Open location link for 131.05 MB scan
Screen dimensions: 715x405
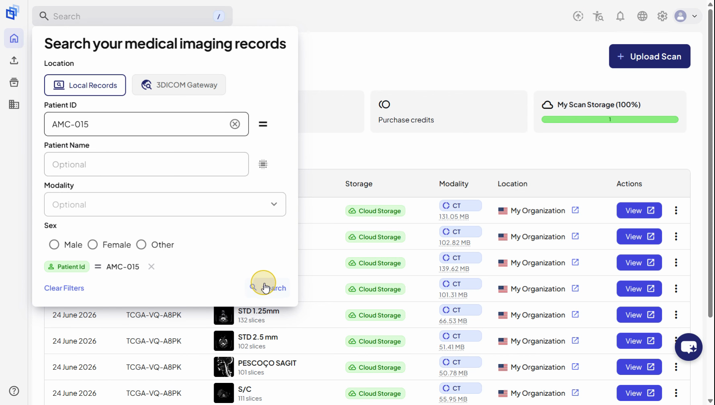coord(575,210)
